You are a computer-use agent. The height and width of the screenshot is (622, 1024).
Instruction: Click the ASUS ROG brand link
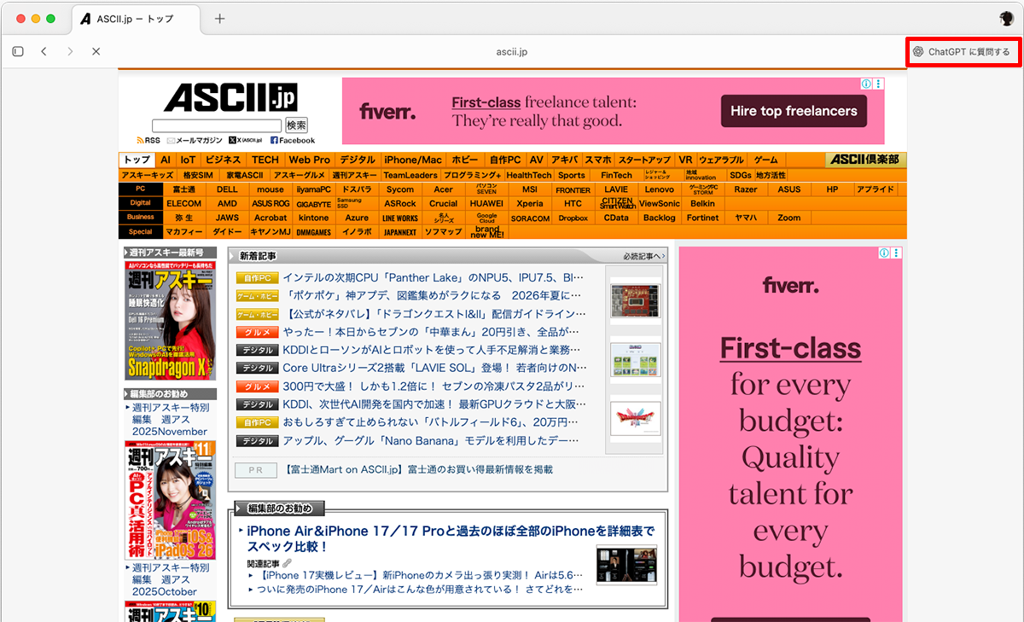coord(271,204)
